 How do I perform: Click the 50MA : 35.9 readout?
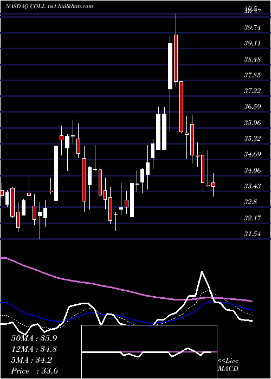pyautogui.click(x=34, y=338)
